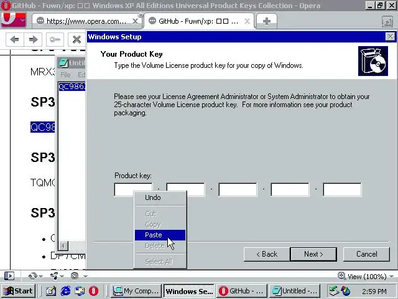Viewport: 398px width, 299px height.
Task: Click the third product key field
Action: coord(238,189)
